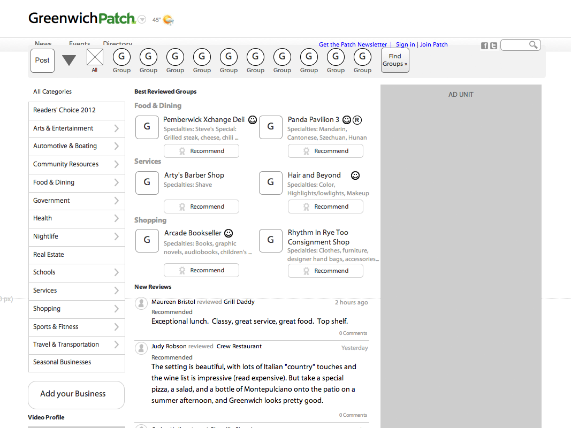The image size is (571, 428).
Task: Recommend Arty's Barber Shop
Action: [x=201, y=207]
